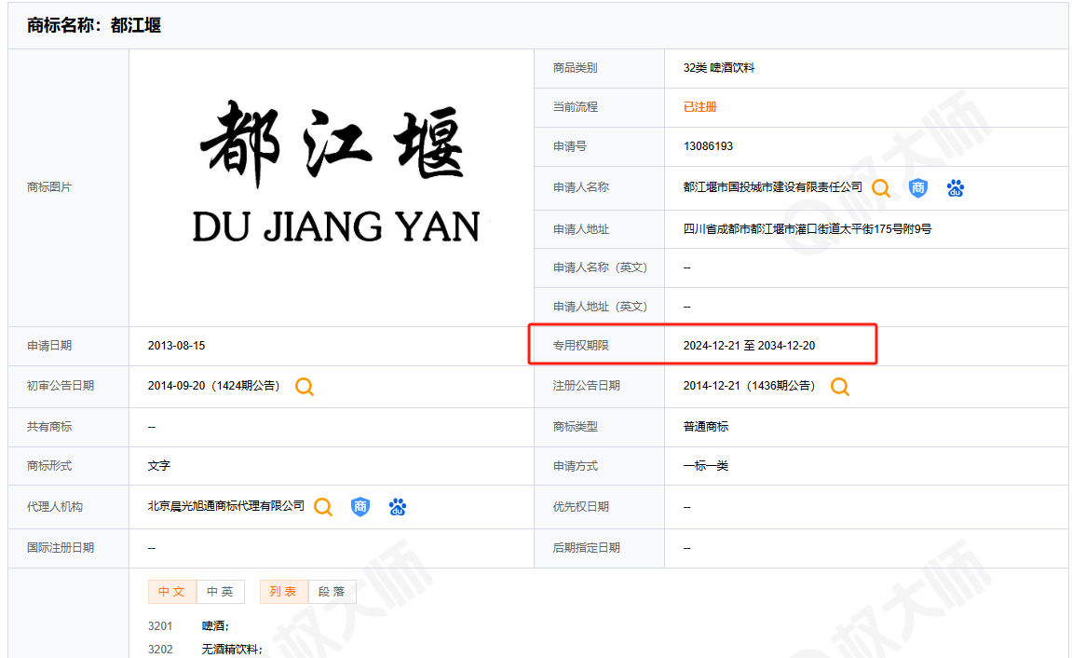Click the 已注册 status text
The image size is (1072, 658).
(x=700, y=106)
